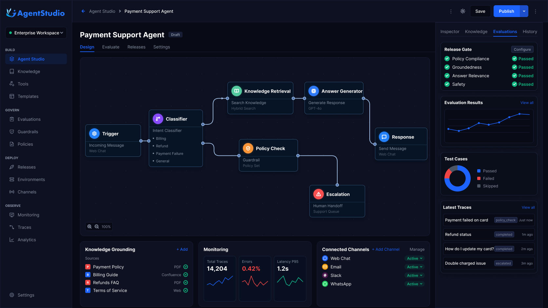The image size is (548, 308).
Task: Click the Errors monitoring card
Action: click(255, 279)
